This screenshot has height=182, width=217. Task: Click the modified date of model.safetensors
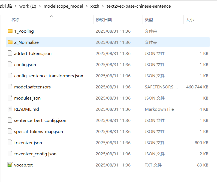113,87
